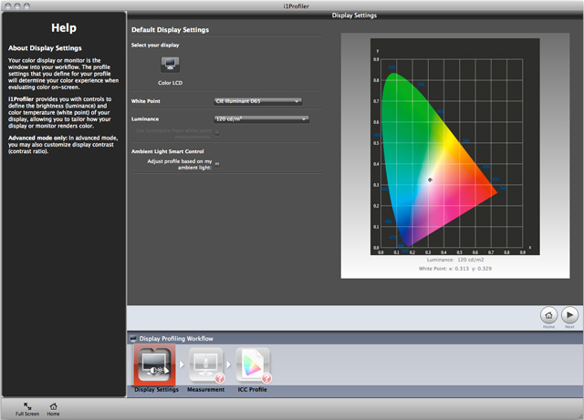This screenshot has width=584, height=420.
Task: Open the ICC Profile workflow step
Action: click(253, 365)
